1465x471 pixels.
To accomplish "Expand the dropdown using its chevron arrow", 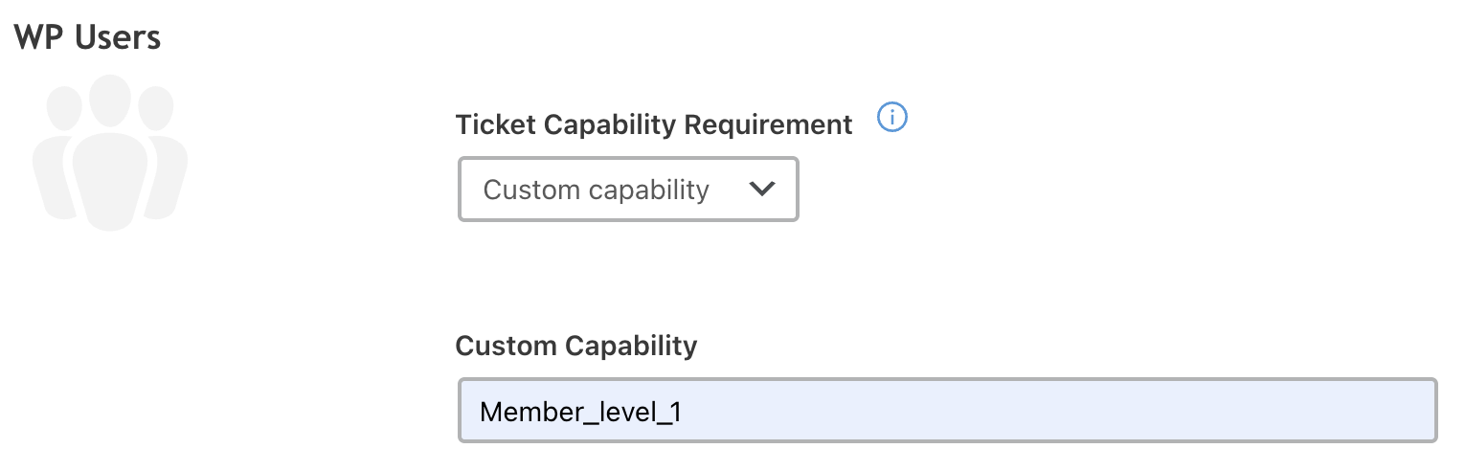I will (761, 190).
